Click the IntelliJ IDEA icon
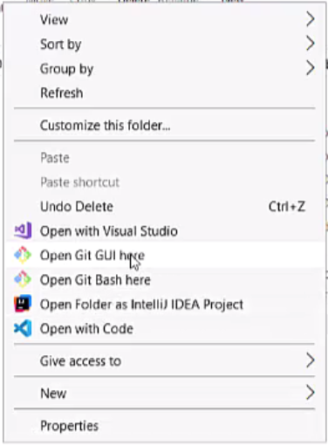Viewport: 328px width, 445px height. [23, 304]
